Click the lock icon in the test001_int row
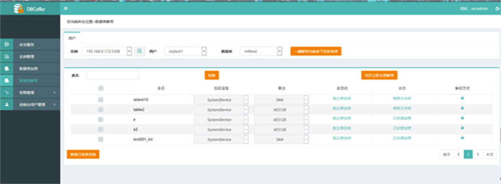This screenshot has width=501, height=184. point(462,138)
